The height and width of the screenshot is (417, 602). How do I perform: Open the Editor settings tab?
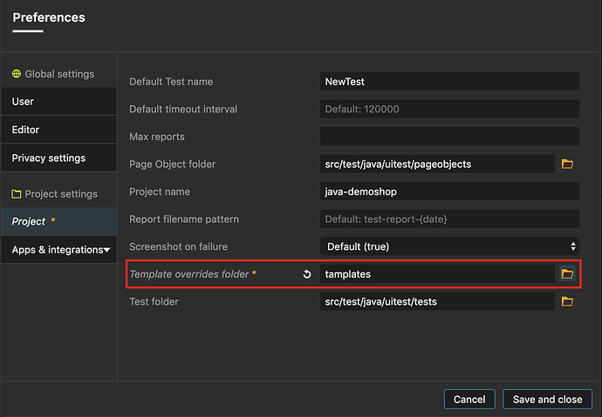point(59,130)
